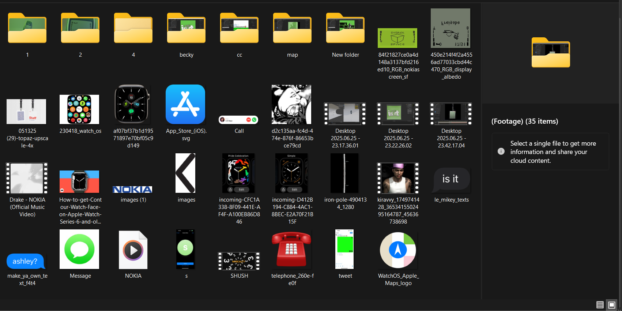Click the info icon in details pane
This screenshot has height=311, width=622.
501,151
